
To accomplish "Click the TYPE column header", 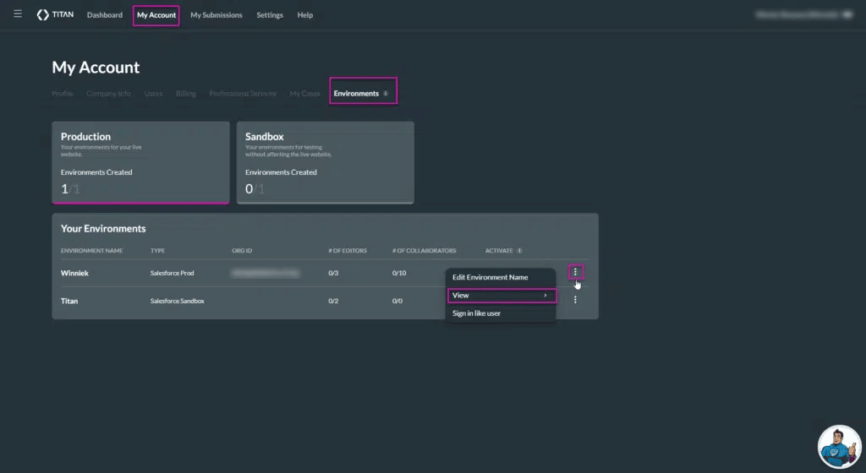I will click(x=157, y=250).
